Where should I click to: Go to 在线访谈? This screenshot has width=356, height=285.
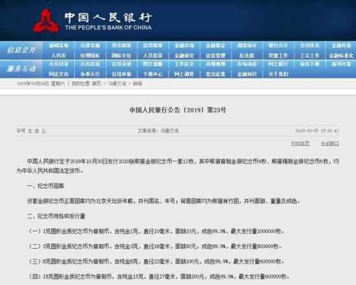tap(122, 64)
